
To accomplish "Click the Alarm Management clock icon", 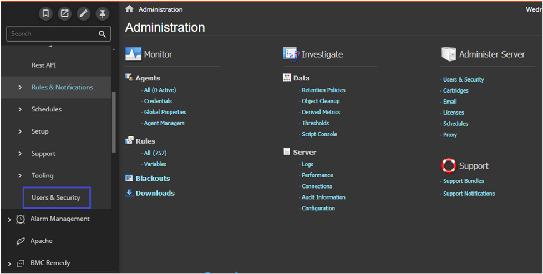I will click(21, 219).
